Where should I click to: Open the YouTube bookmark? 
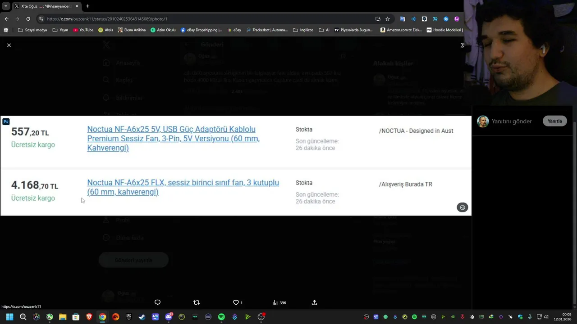(83, 30)
